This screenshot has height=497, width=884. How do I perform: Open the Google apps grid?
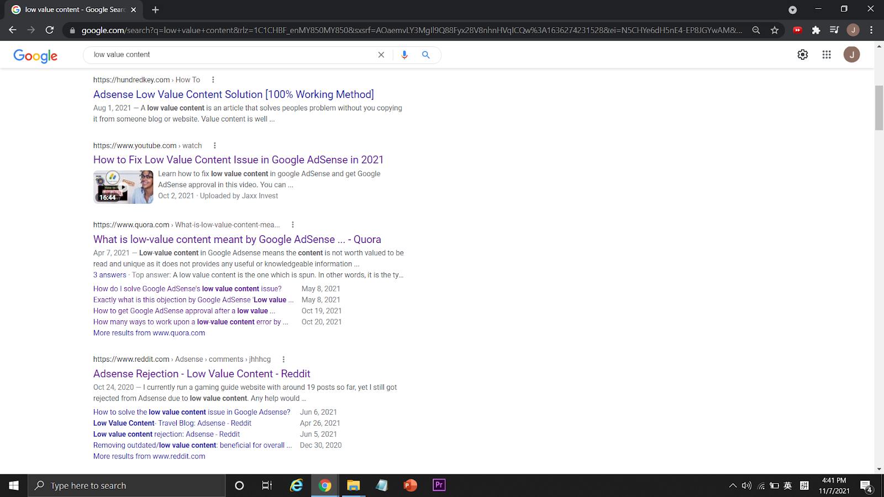click(827, 55)
